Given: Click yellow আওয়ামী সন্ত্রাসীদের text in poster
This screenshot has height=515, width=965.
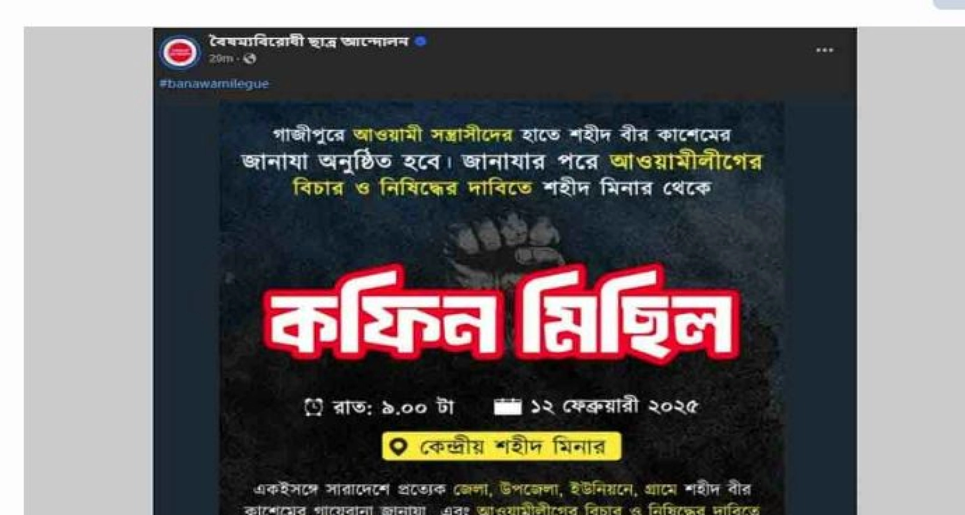Looking at the screenshot, I should (433, 134).
